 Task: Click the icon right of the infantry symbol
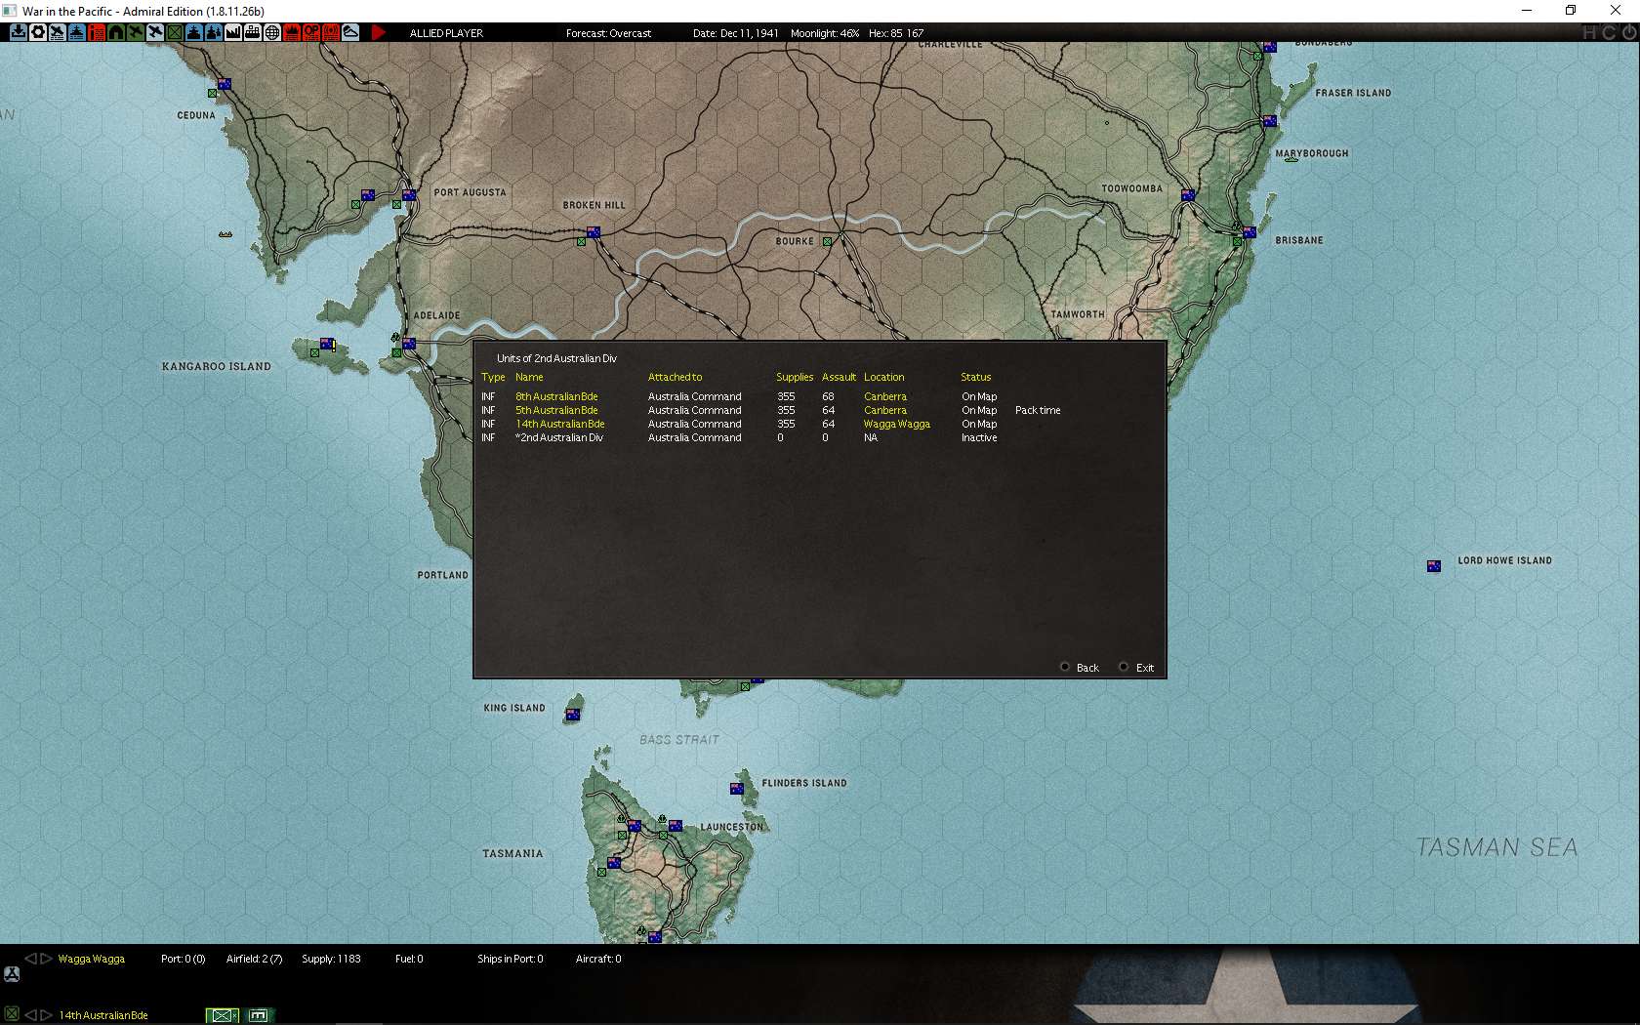pos(259,1015)
